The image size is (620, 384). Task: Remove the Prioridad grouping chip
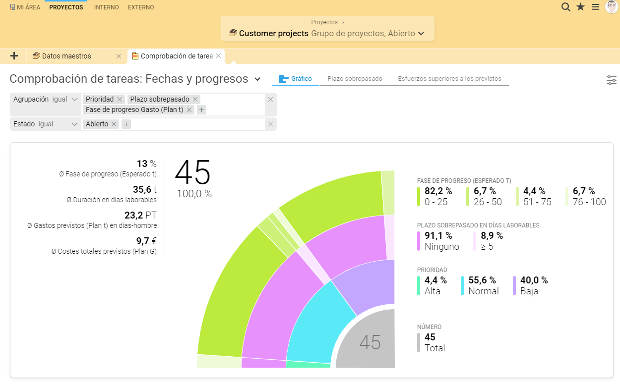pos(120,99)
